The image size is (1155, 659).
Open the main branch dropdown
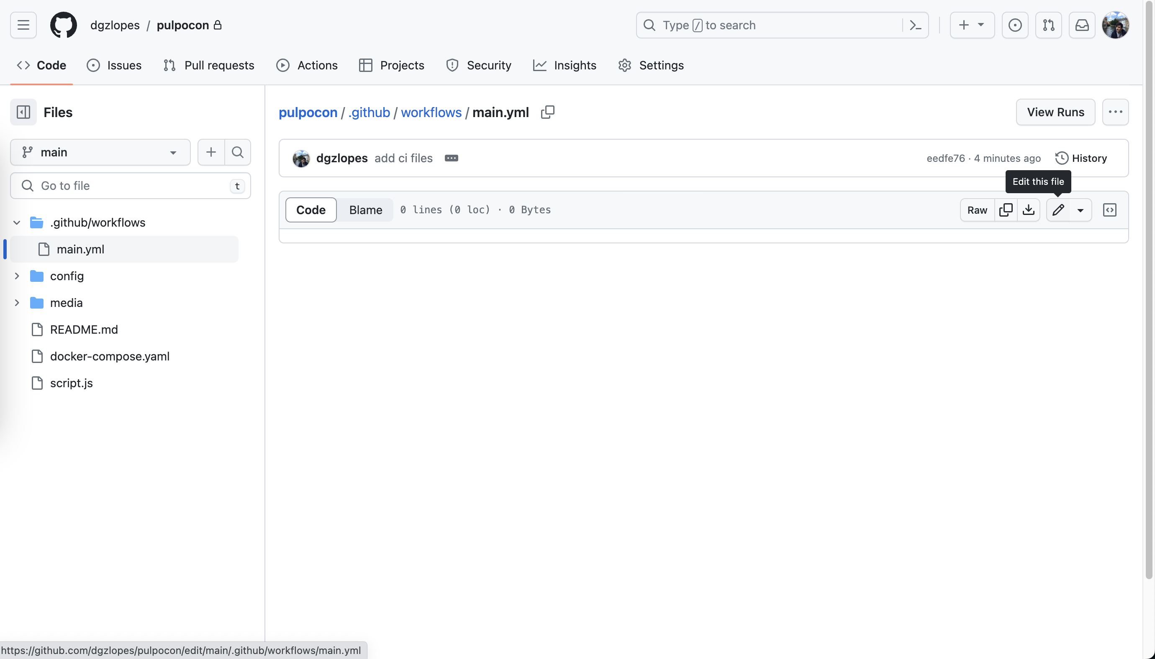tap(100, 153)
